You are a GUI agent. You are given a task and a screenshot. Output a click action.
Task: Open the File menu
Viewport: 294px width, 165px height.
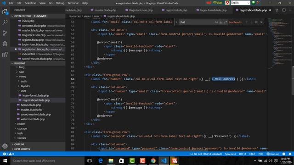11,3
